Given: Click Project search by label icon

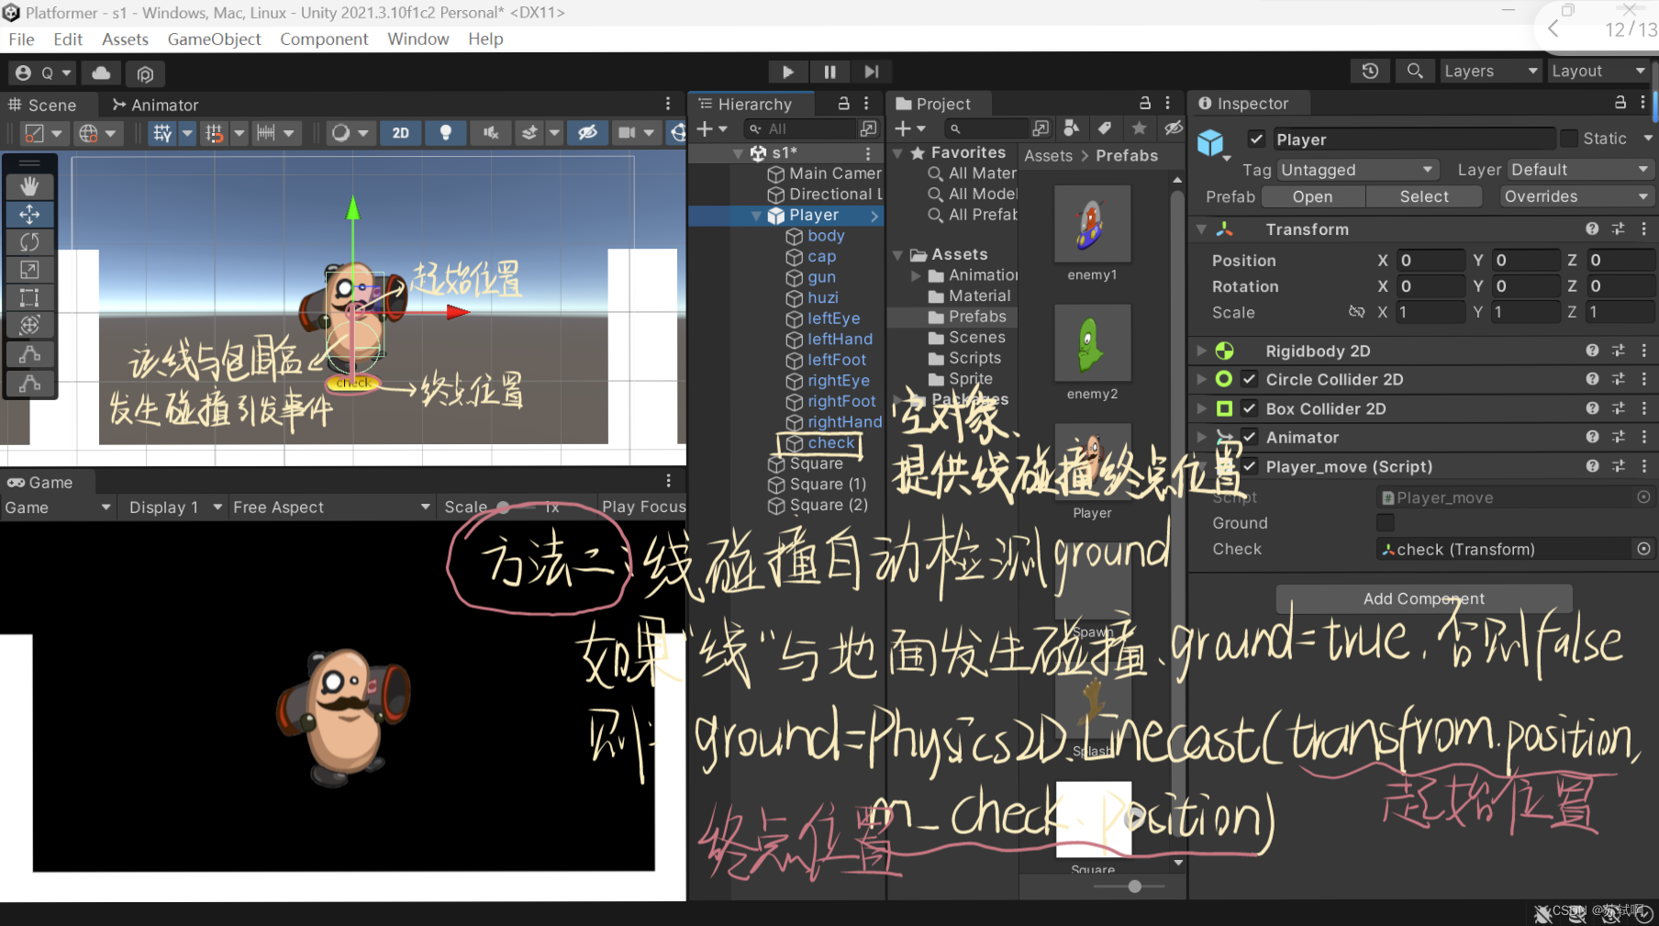Looking at the screenshot, I should click(1105, 128).
